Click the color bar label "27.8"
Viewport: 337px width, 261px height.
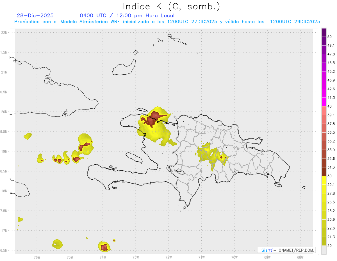pyautogui.click(x=331, y=193)
